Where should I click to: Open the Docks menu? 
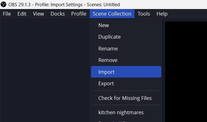point(58,14)
